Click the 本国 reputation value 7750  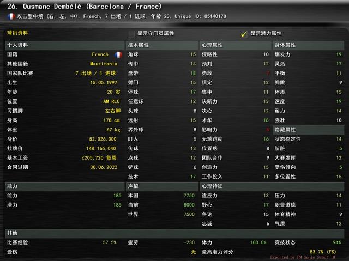[x=189, y=196]
